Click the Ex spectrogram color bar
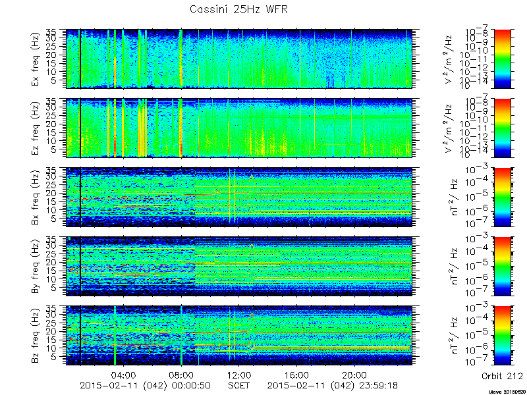This screenshot has height=395, width=527. tap(502, 59)
